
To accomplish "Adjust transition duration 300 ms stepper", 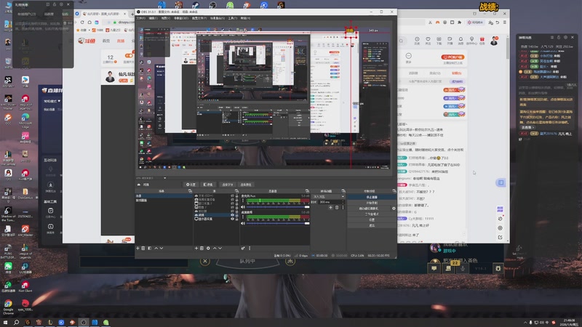I will click(x=332, y=202).
